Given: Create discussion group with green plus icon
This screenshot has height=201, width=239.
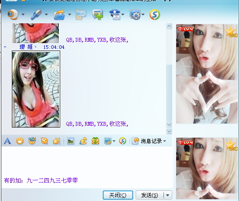Looking at the screenshot, I should pyautogui.click(x=98, y=15).
